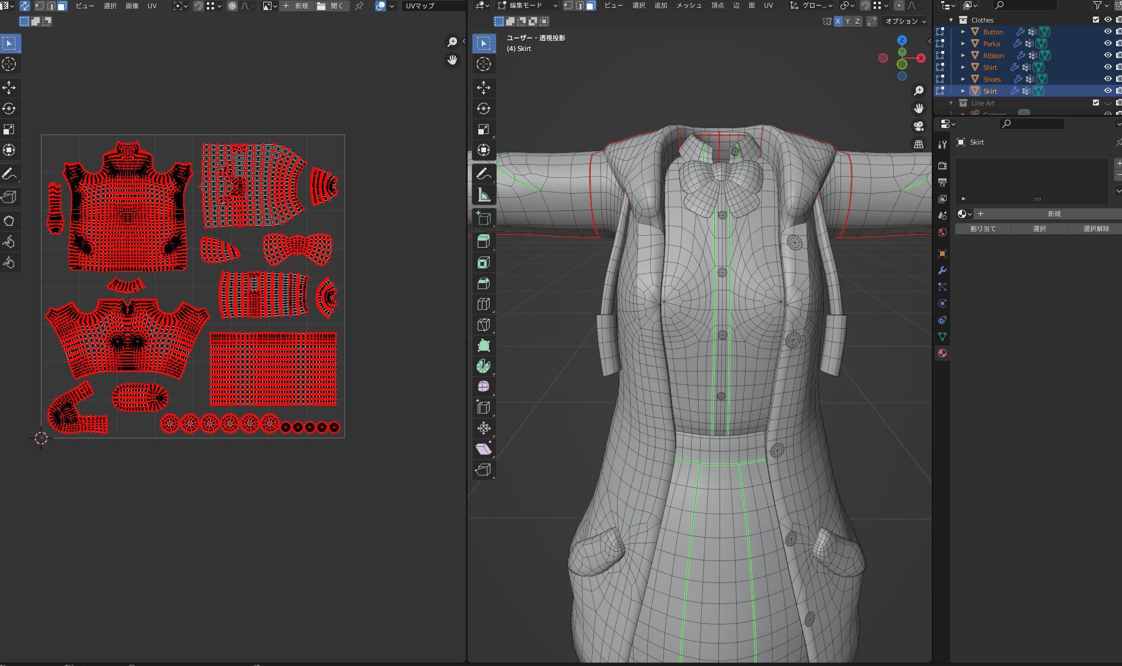Open the Modifier Properties wrench tab
Image resolution: width=1122 pixels, height=666 pixels.
tap(942, 270)
